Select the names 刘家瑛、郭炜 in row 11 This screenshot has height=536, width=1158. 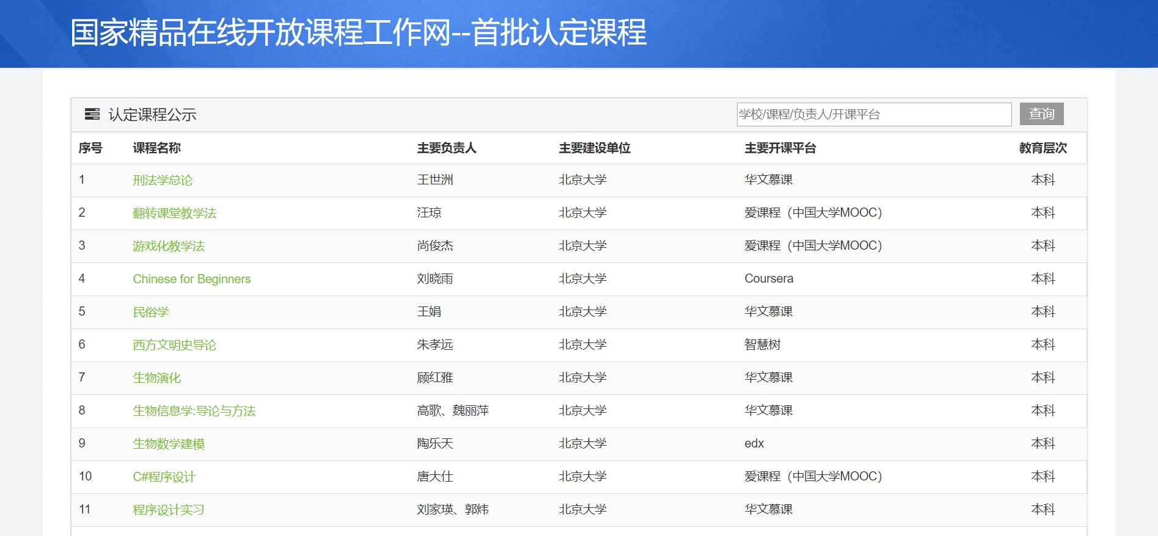click(x=453, y=509)
